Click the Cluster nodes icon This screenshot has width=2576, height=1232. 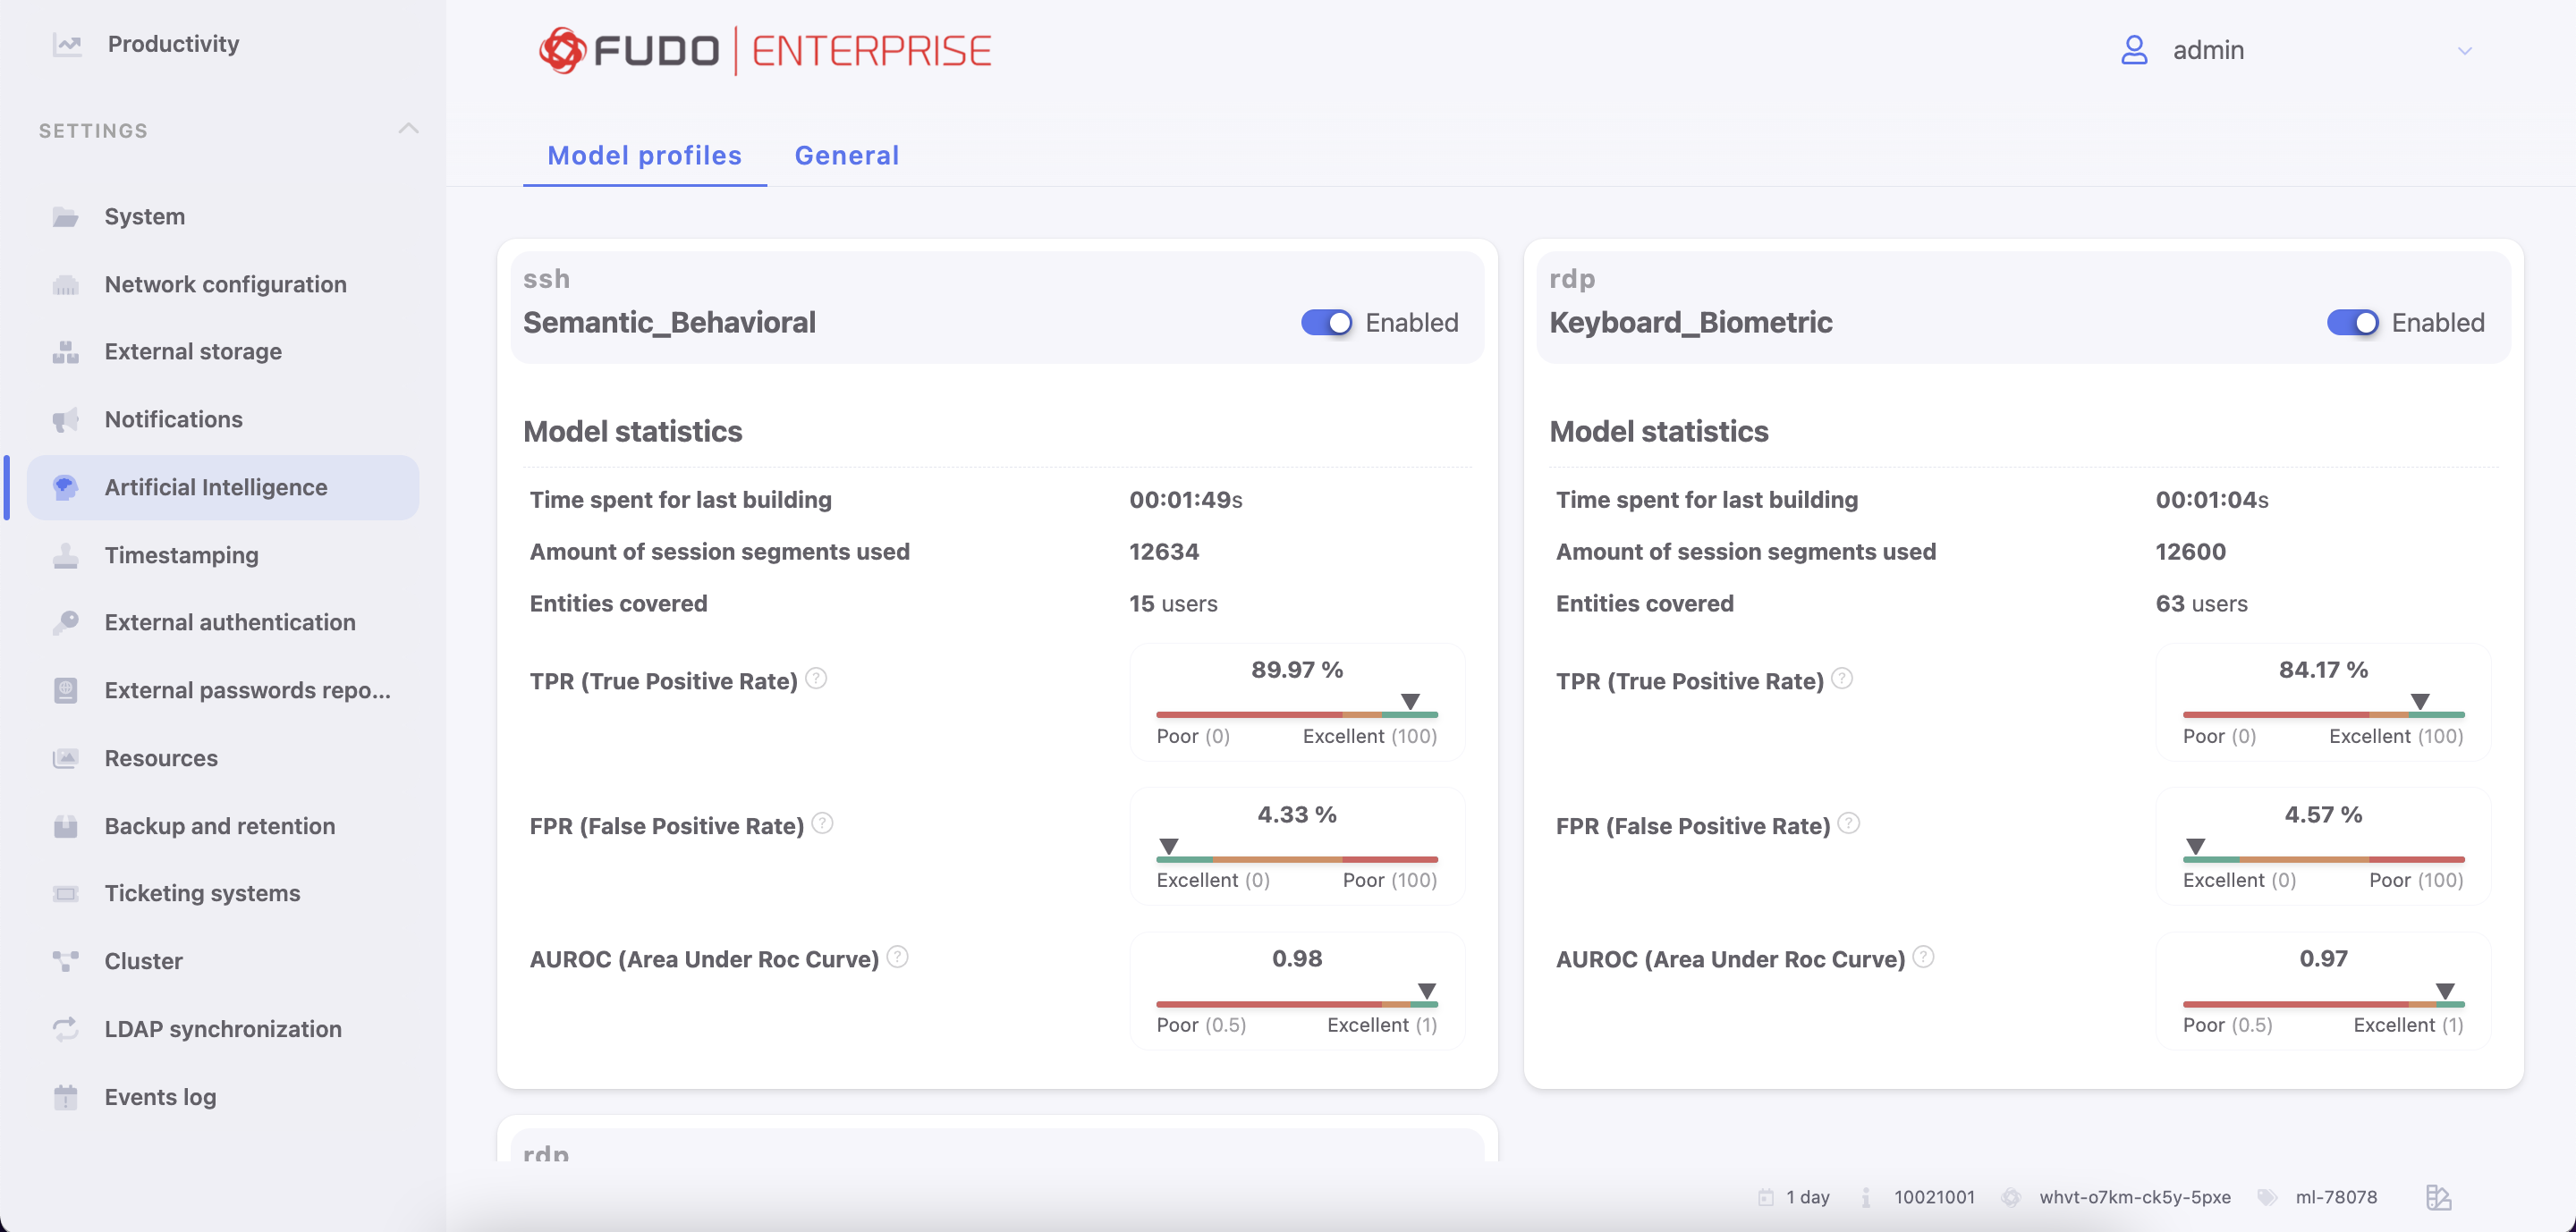66,961
